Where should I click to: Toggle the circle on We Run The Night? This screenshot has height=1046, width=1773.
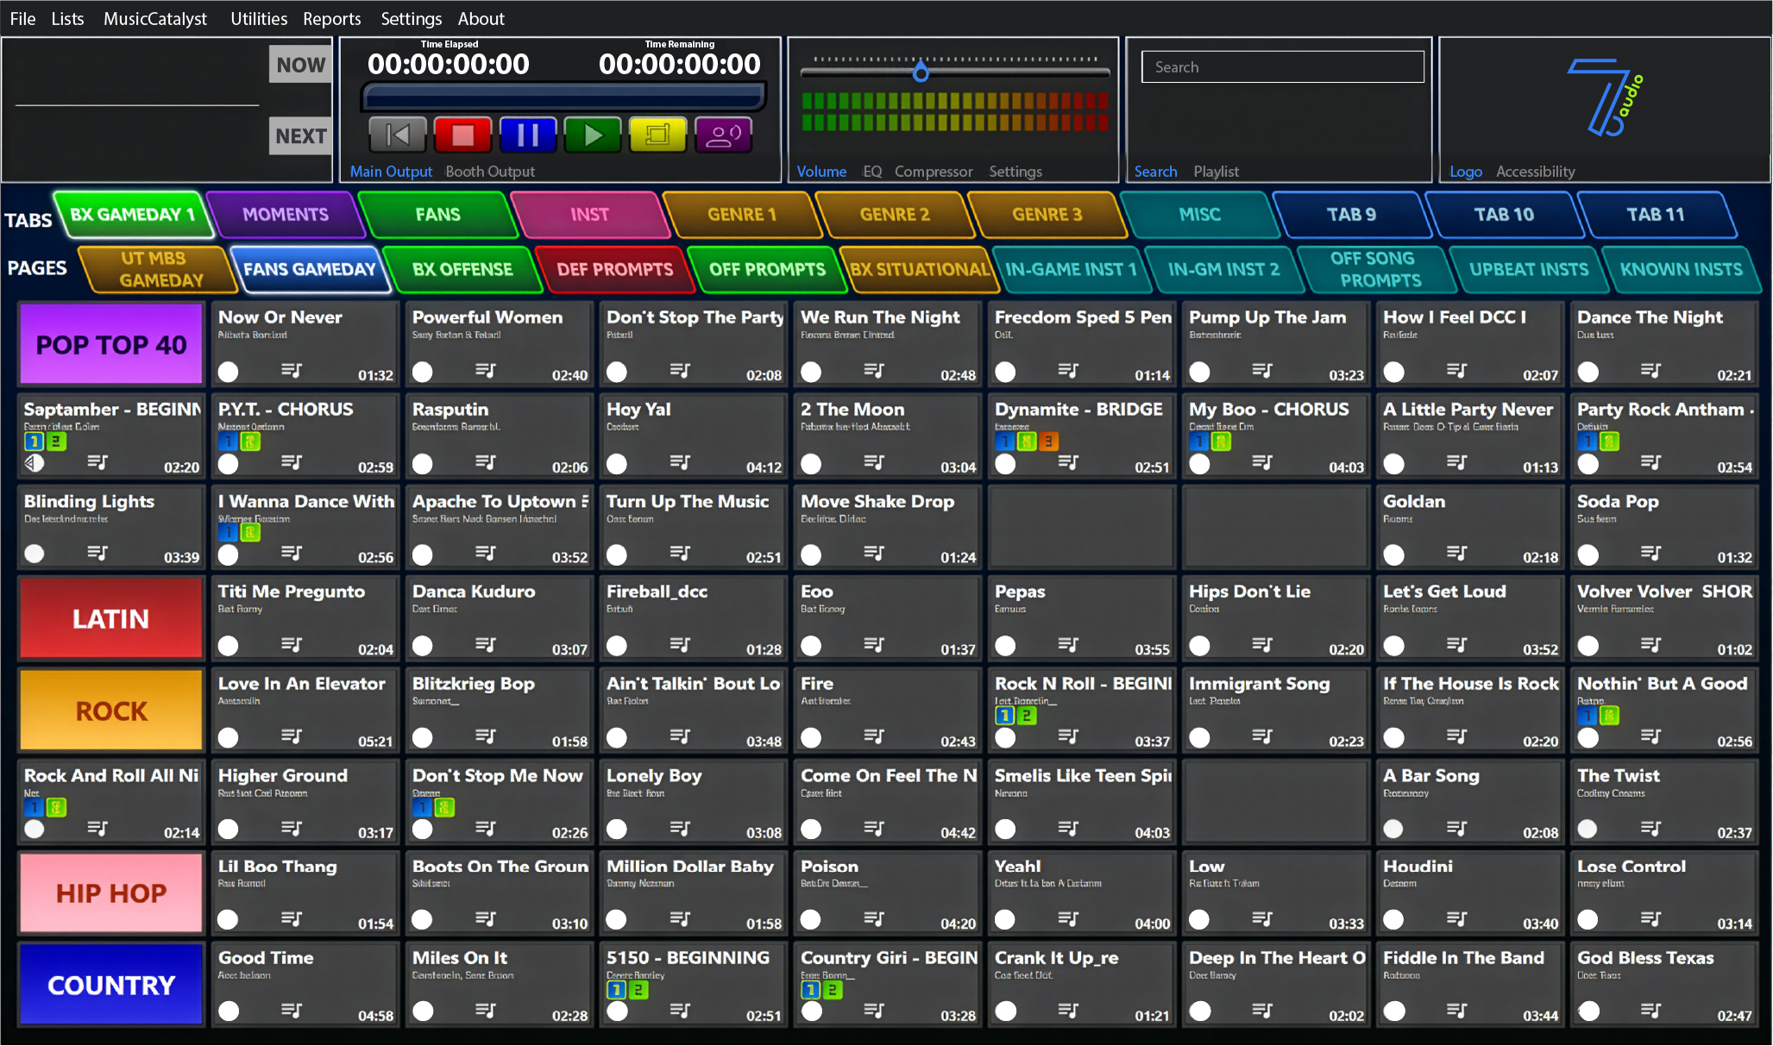click(x=811, y=372)
